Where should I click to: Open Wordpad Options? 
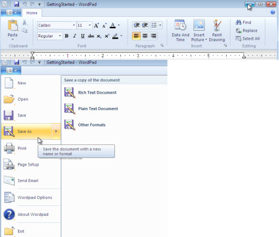(x=31, y=197)
